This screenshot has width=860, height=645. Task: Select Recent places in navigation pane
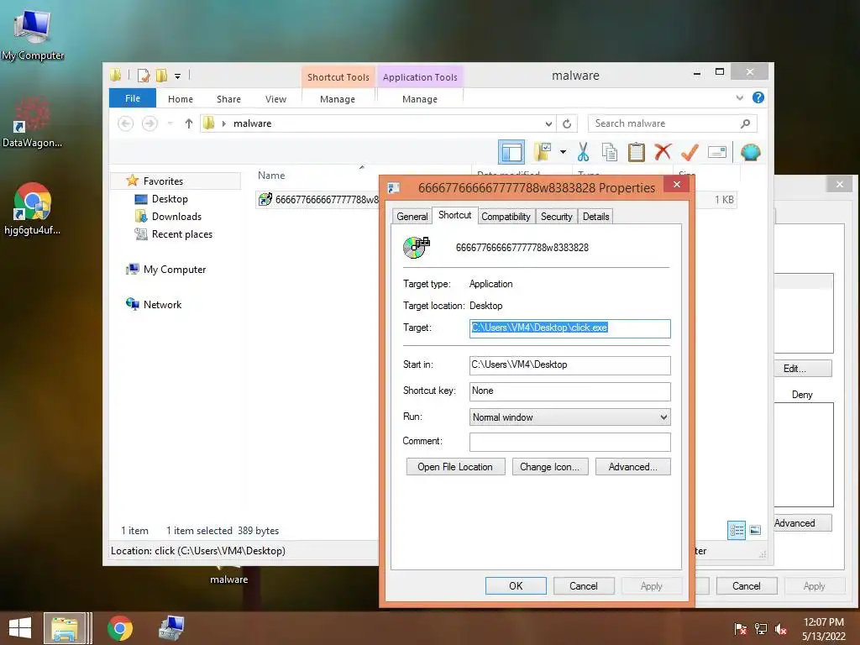pyautogui.click(x=182, y=234)
